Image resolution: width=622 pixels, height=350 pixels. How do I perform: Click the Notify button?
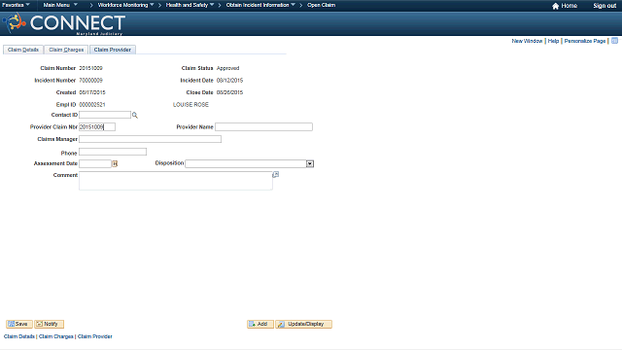[50, 324]
